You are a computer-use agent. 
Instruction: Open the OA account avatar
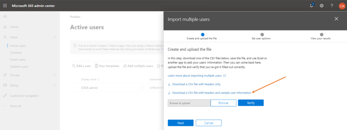(342, 6)
